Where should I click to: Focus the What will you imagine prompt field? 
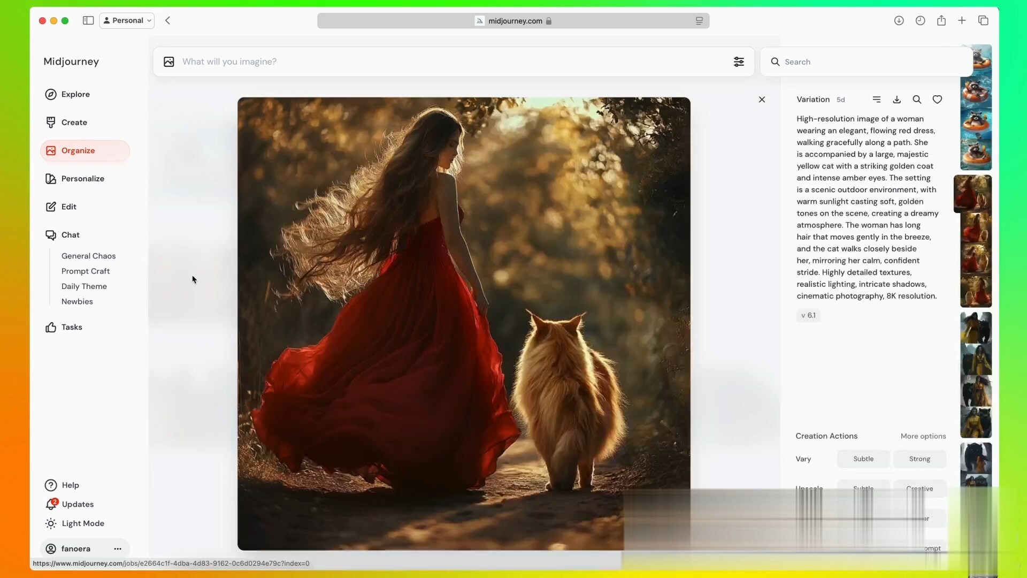[455, 62]
